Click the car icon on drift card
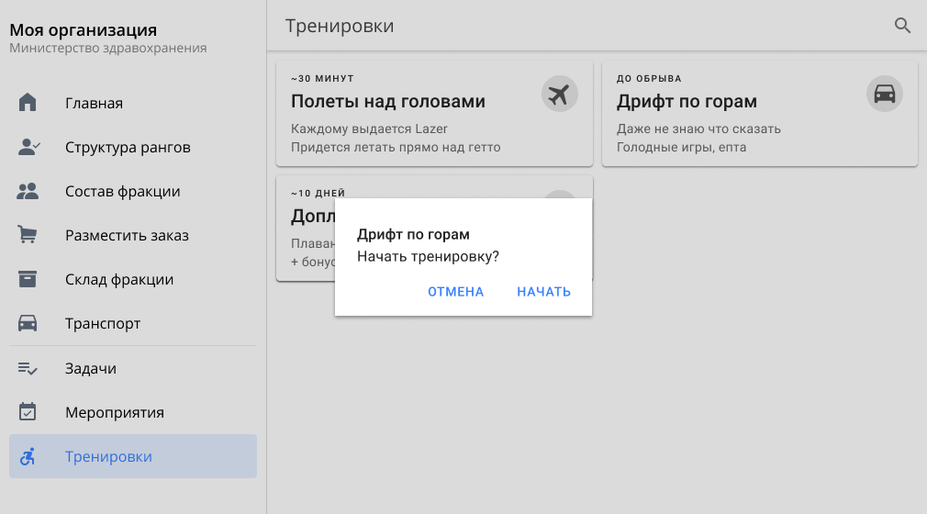This screenshot has height=514, width=927. pos(884,94)
